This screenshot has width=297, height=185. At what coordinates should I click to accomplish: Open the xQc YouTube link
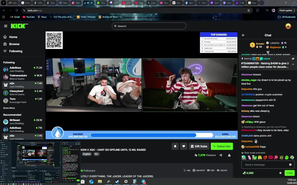[211, 170]
